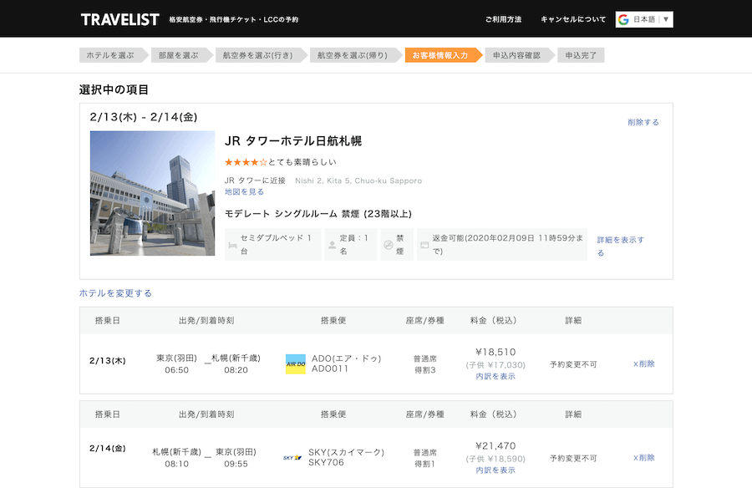
Task: Click the bed icon for セミダブルベッド
Action: coord(232,245)
